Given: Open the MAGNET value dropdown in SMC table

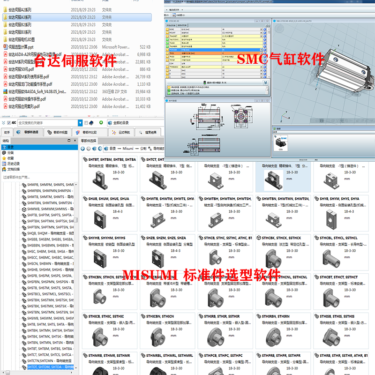Looking at the screenshot, I should coord(261,36).
